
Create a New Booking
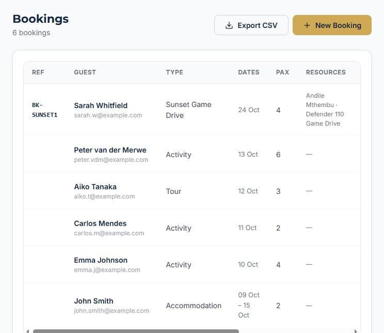pyautogui.click(x=332, y=25)
